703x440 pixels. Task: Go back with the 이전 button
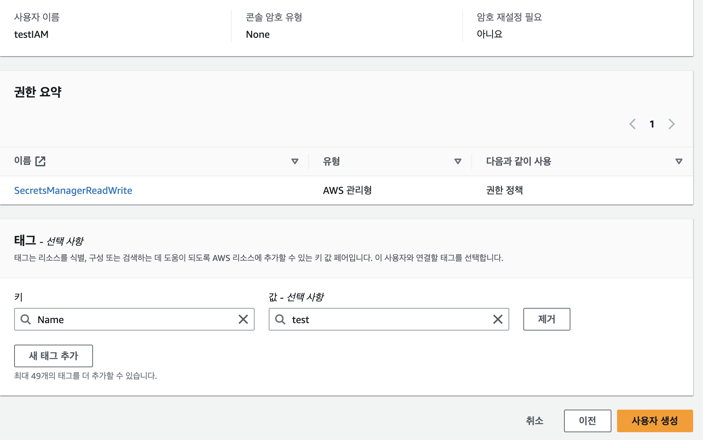587,421
